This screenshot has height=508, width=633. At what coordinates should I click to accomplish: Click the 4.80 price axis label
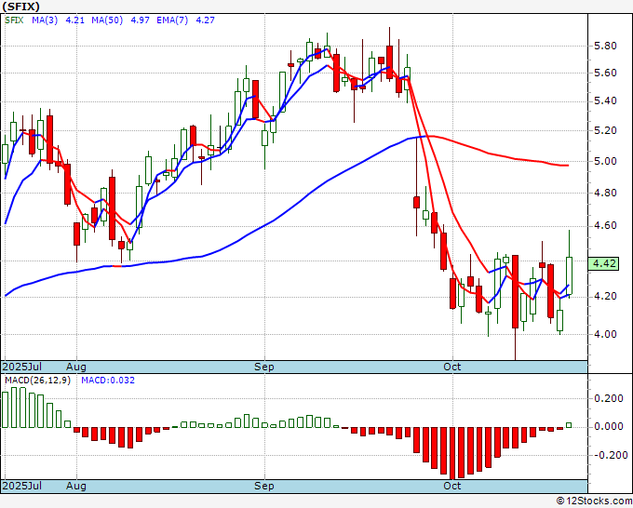pos(605,193)
